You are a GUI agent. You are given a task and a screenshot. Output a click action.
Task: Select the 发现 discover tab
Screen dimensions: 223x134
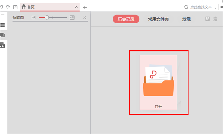(x=187, y=19)
